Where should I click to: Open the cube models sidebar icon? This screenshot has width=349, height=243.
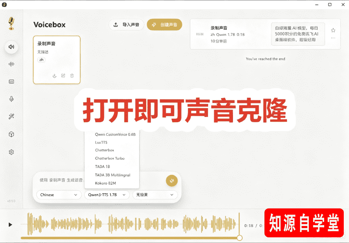[x=11, y=134]
